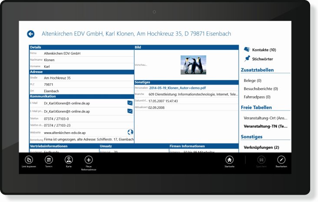The width and height of the screenshot is (318, 202).
Task: Add Neue Nebenadresse with plus icon
Action: 89,160
